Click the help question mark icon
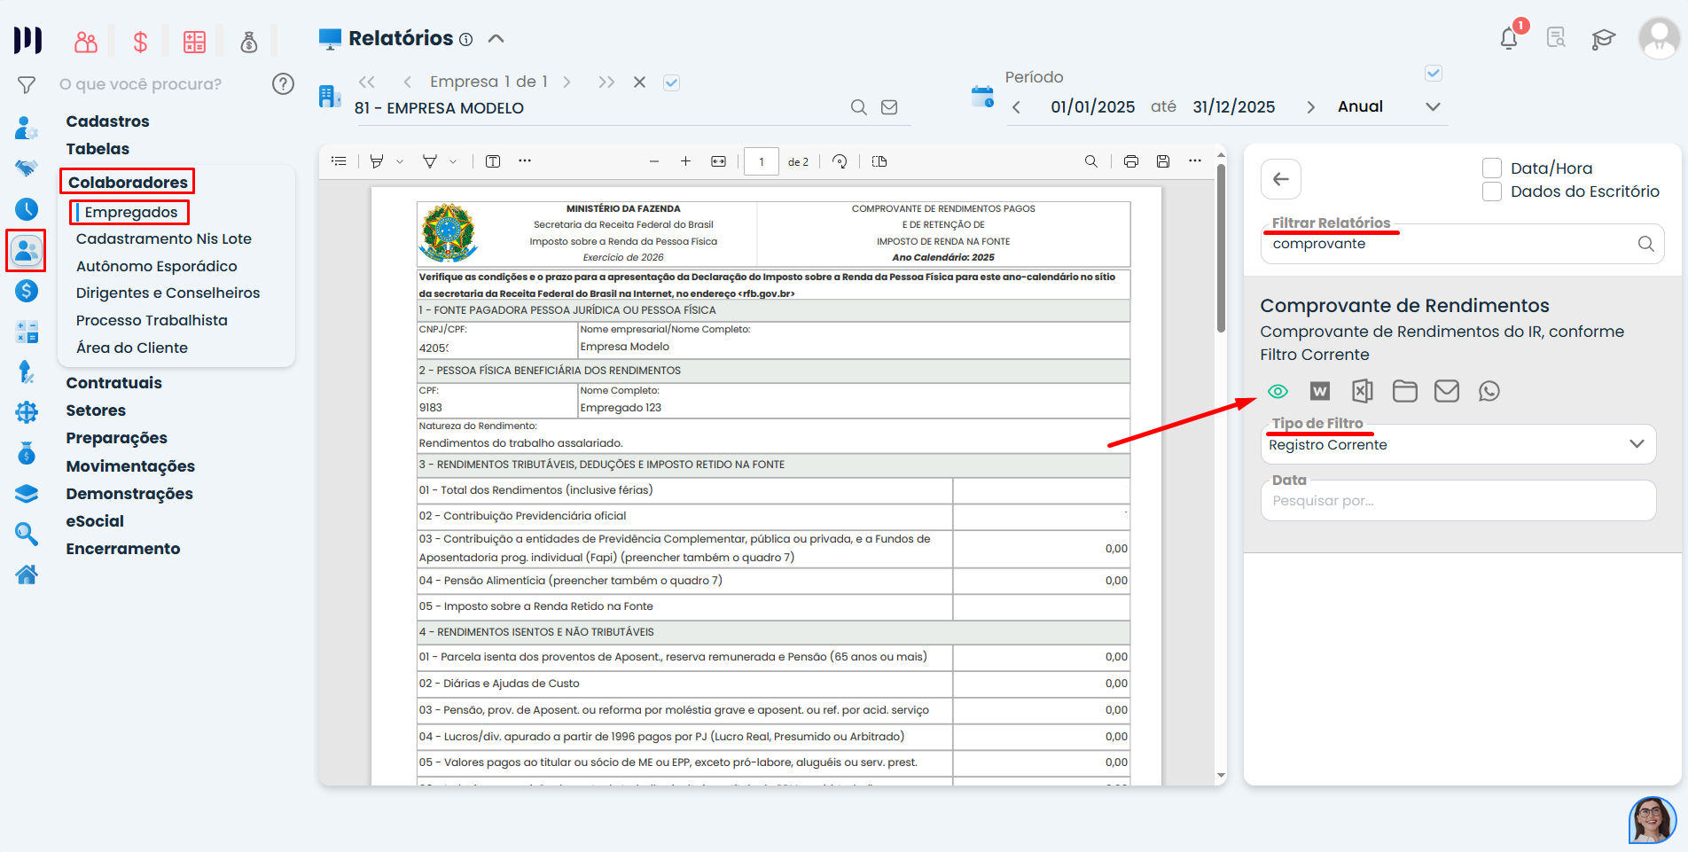 pos(283,84)
